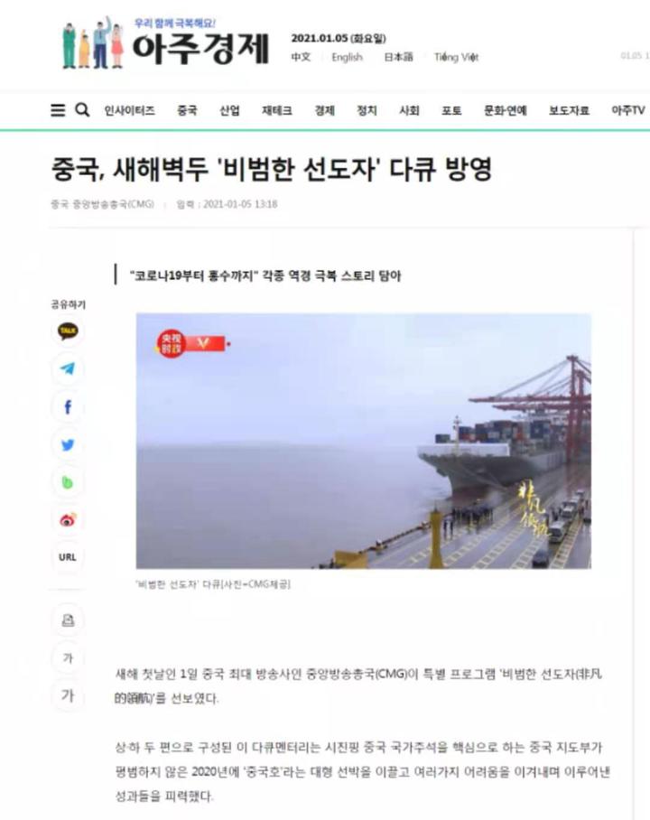Click the search magnifier icon
This screenshot has height=820, width=650.
83,110
